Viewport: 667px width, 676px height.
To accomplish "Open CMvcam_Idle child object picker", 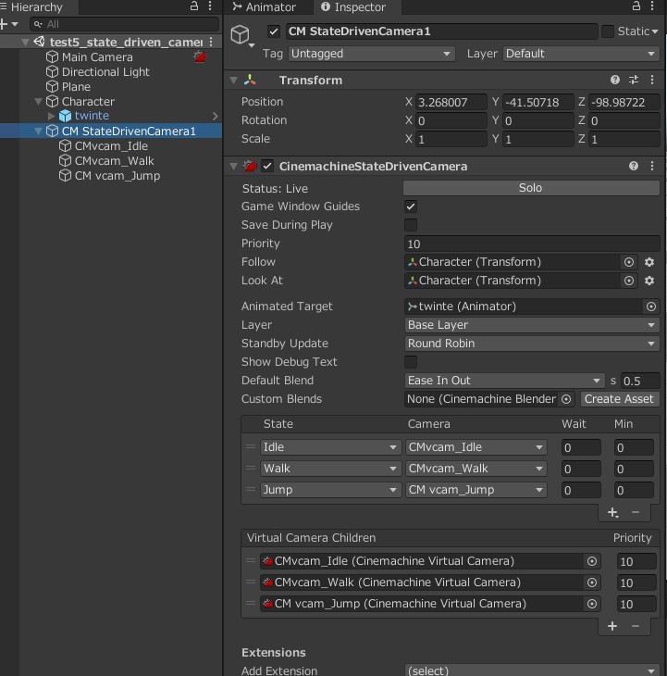I will coord(592,561).
